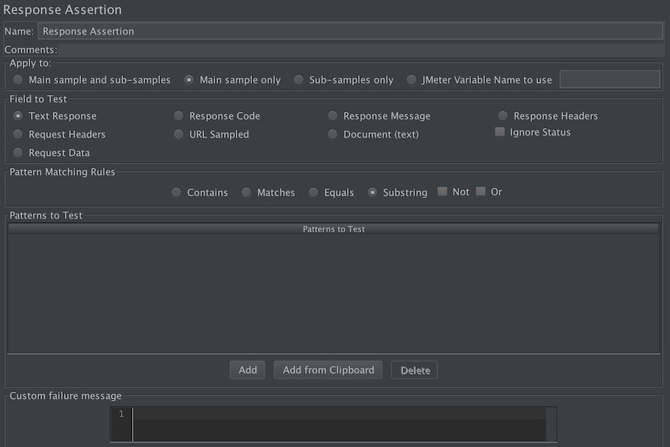Image resolution: width=670 pixels, height=447 pixels.
Task: Enable the Or checkbox
Action: tap(481, 191)
